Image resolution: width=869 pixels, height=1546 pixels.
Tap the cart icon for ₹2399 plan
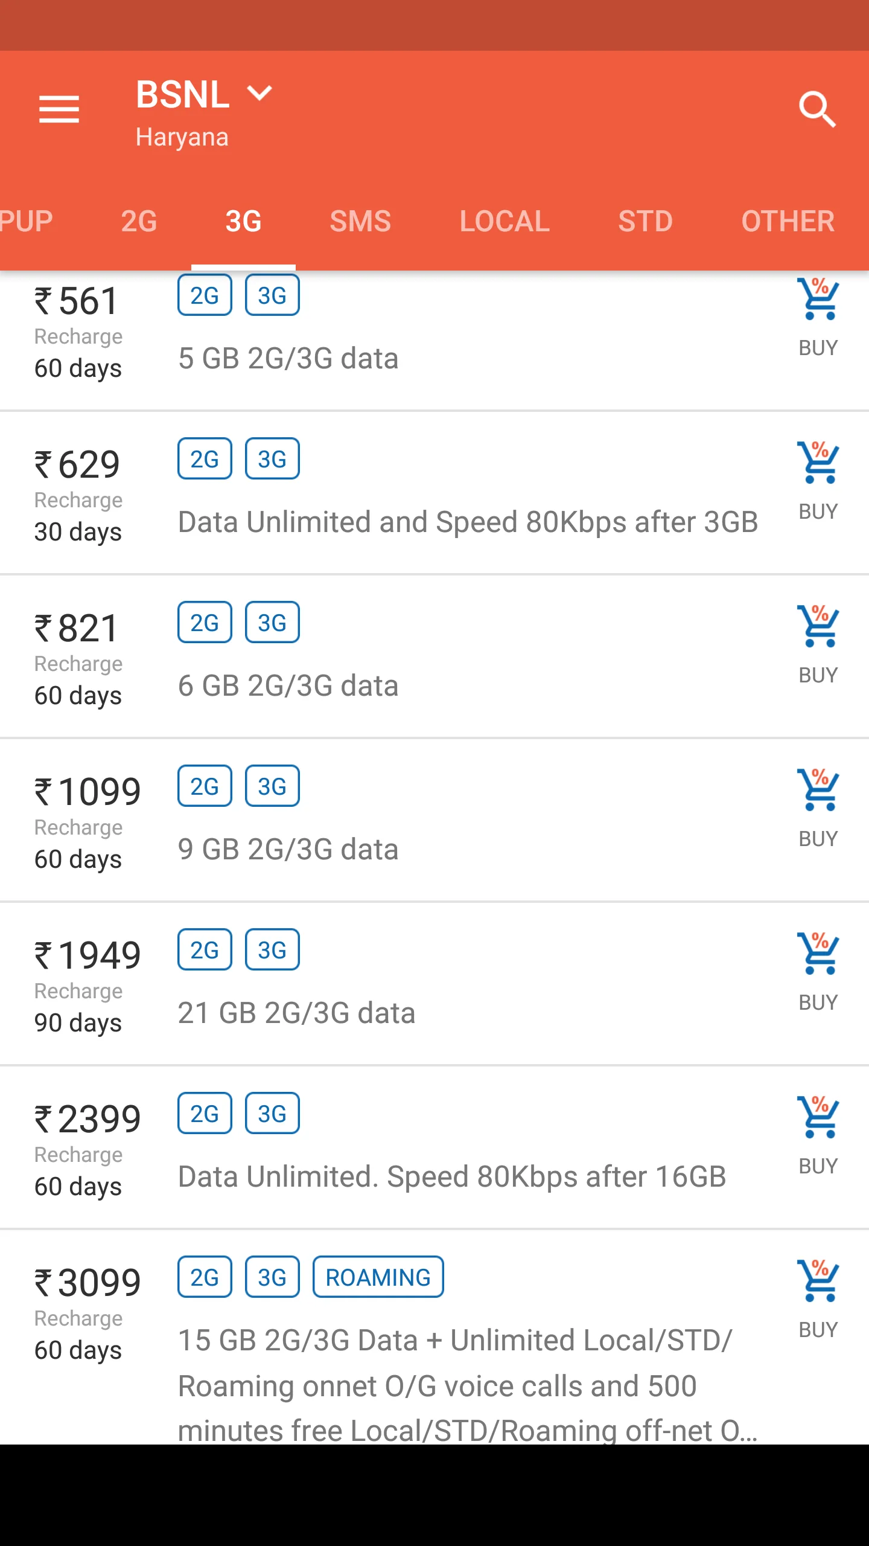[x=818, y=1118]
